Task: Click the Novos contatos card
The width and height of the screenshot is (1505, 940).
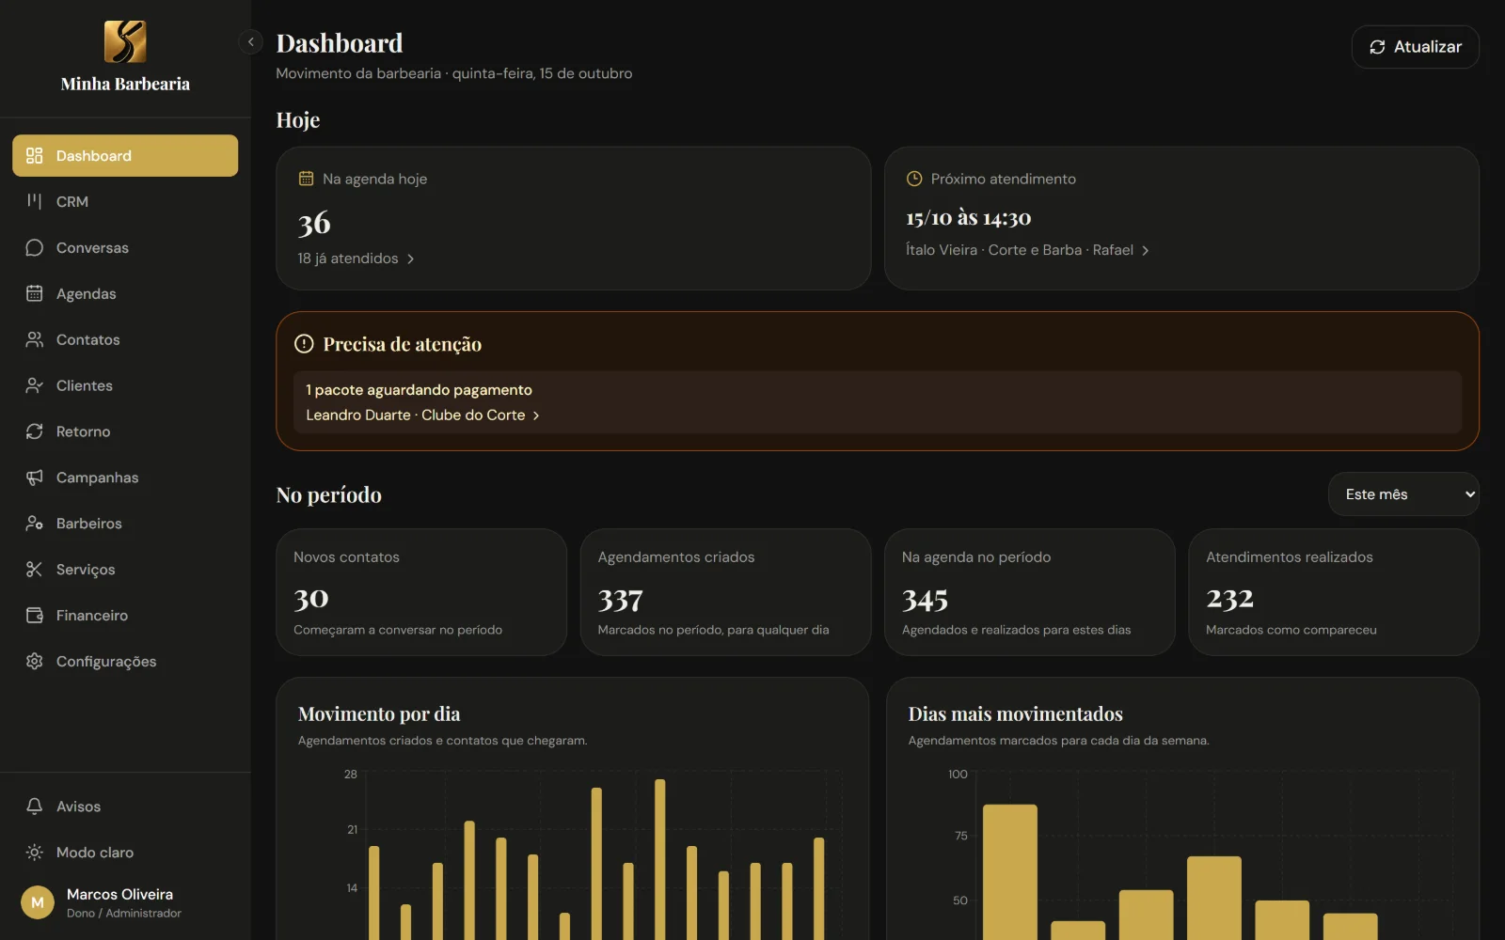Action: point(421,592)
